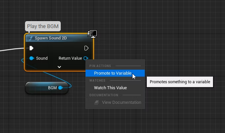Choose Promote to Variable
The height and width of the screenshot is (133, 225).
click(113, 73)
